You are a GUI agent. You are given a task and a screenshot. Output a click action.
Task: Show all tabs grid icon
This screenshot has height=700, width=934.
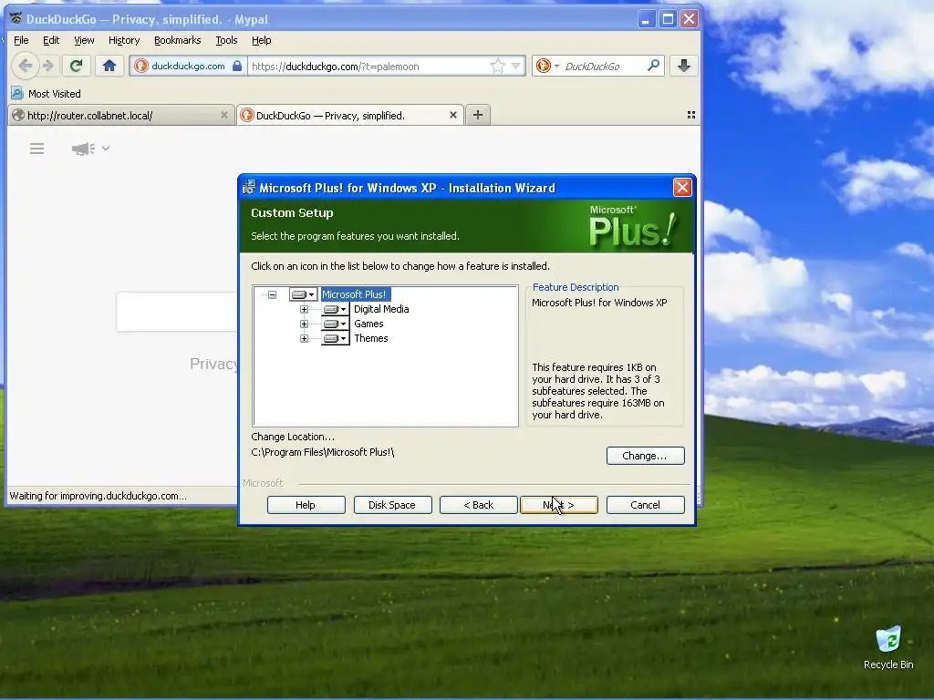pos(691,115)
